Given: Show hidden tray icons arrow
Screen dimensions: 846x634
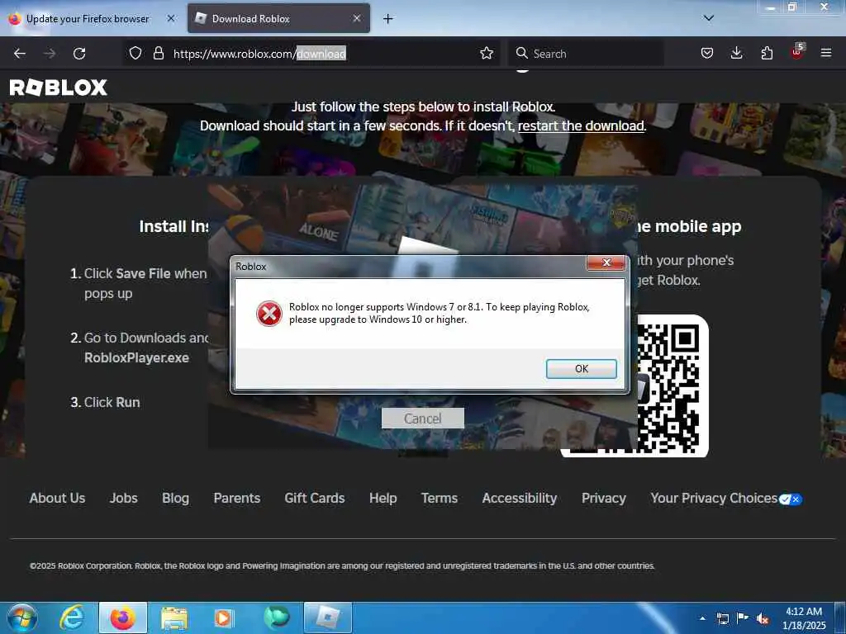Looking at the screenshot, I should click(702, 618).
